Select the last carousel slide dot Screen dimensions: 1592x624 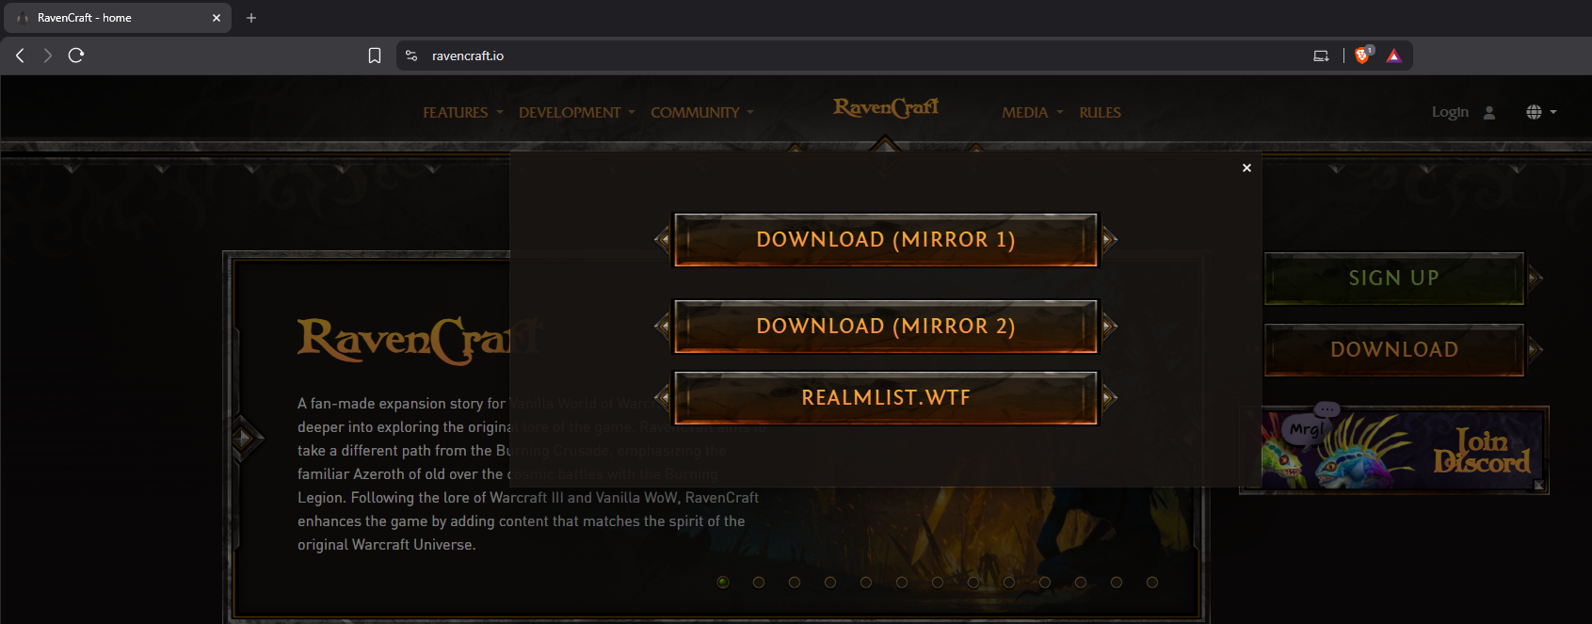point(1152,583)
